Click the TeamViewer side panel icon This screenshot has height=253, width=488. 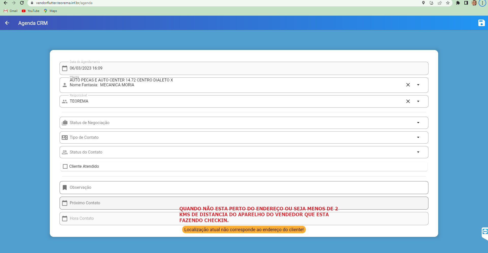click(485, 231)
